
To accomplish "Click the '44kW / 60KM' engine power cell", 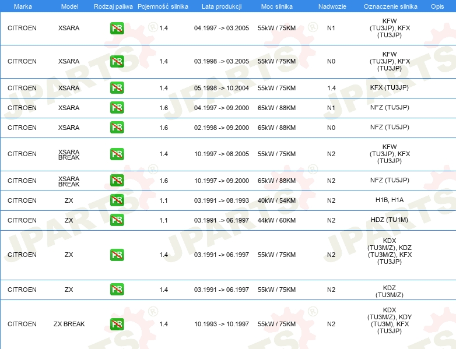I will coord(276,220).
